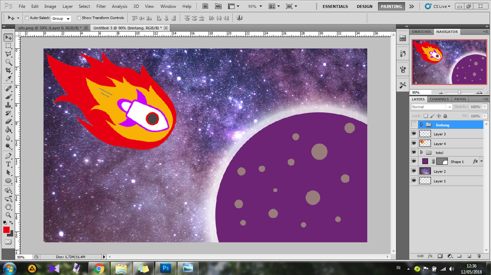This screenshot has height=275, width=491.
Task: Select the Zoom tool in the toolbox
Action: point(8,215)
